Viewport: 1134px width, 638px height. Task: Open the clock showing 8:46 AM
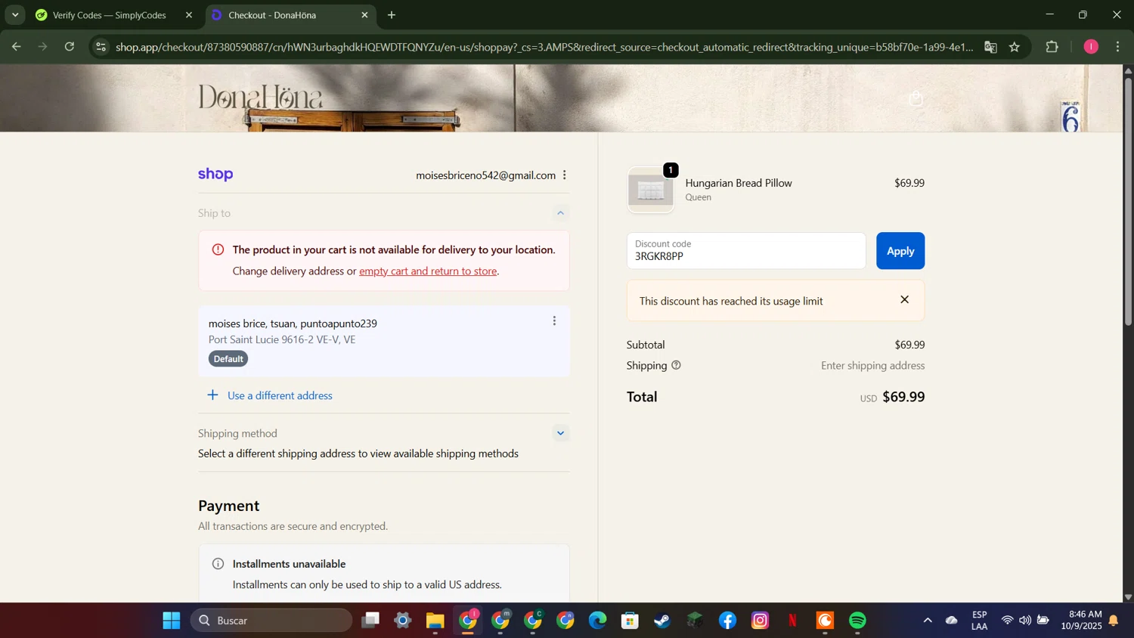[1081, 621]
